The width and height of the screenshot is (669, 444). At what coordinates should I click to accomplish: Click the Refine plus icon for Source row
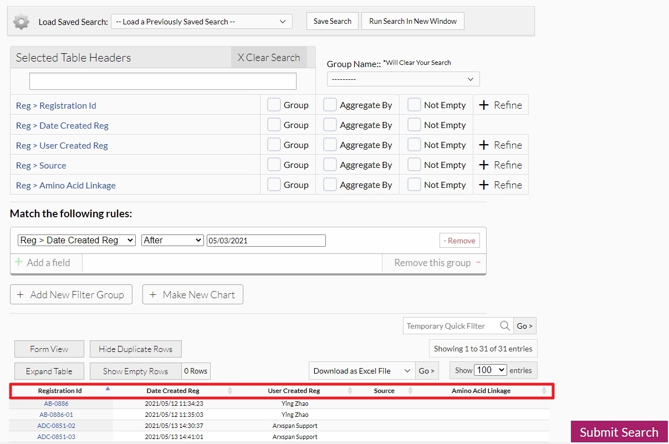pos(484,165)
